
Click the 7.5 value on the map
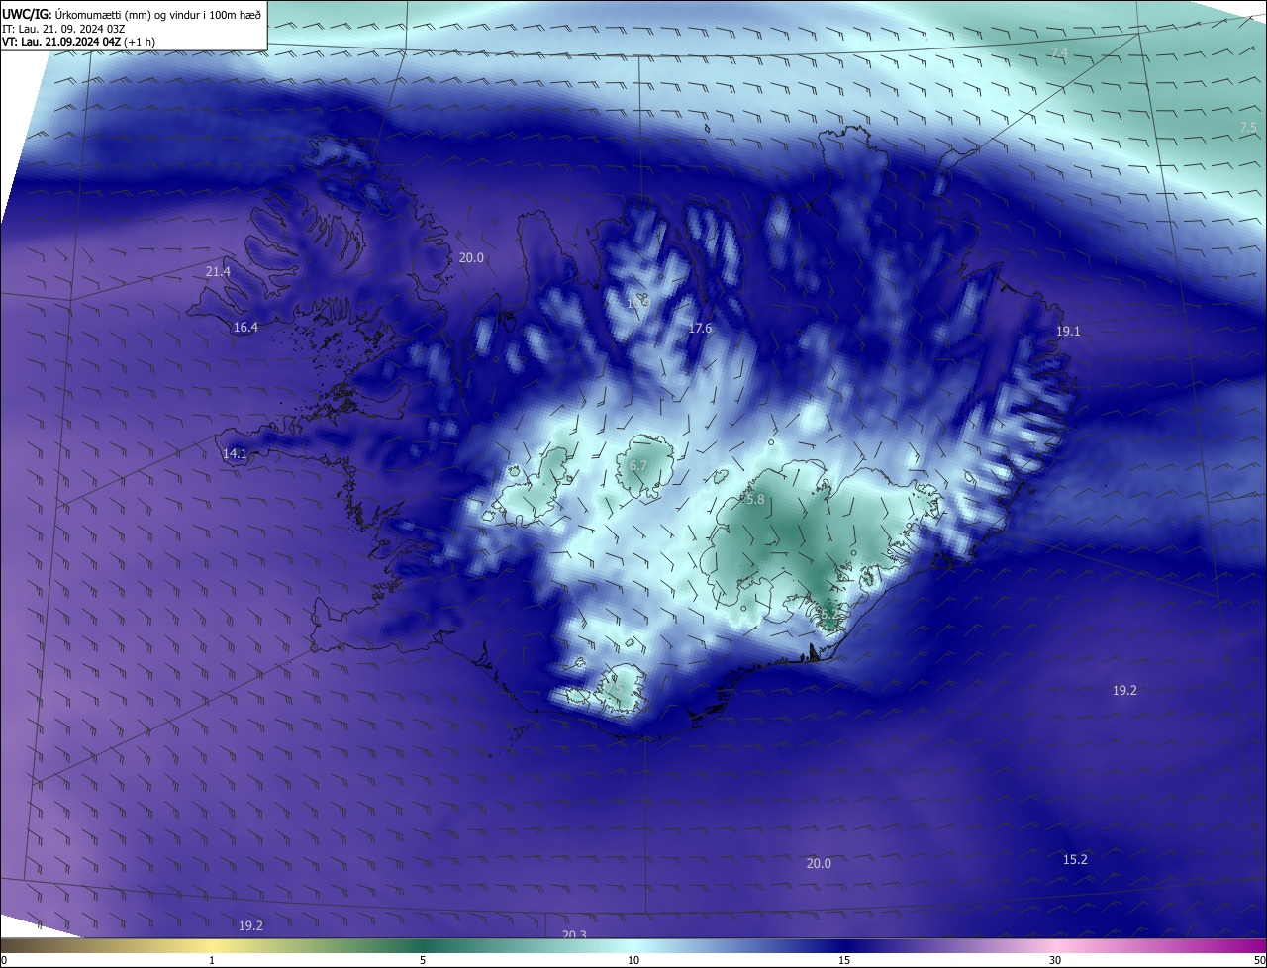(1248, 128)
